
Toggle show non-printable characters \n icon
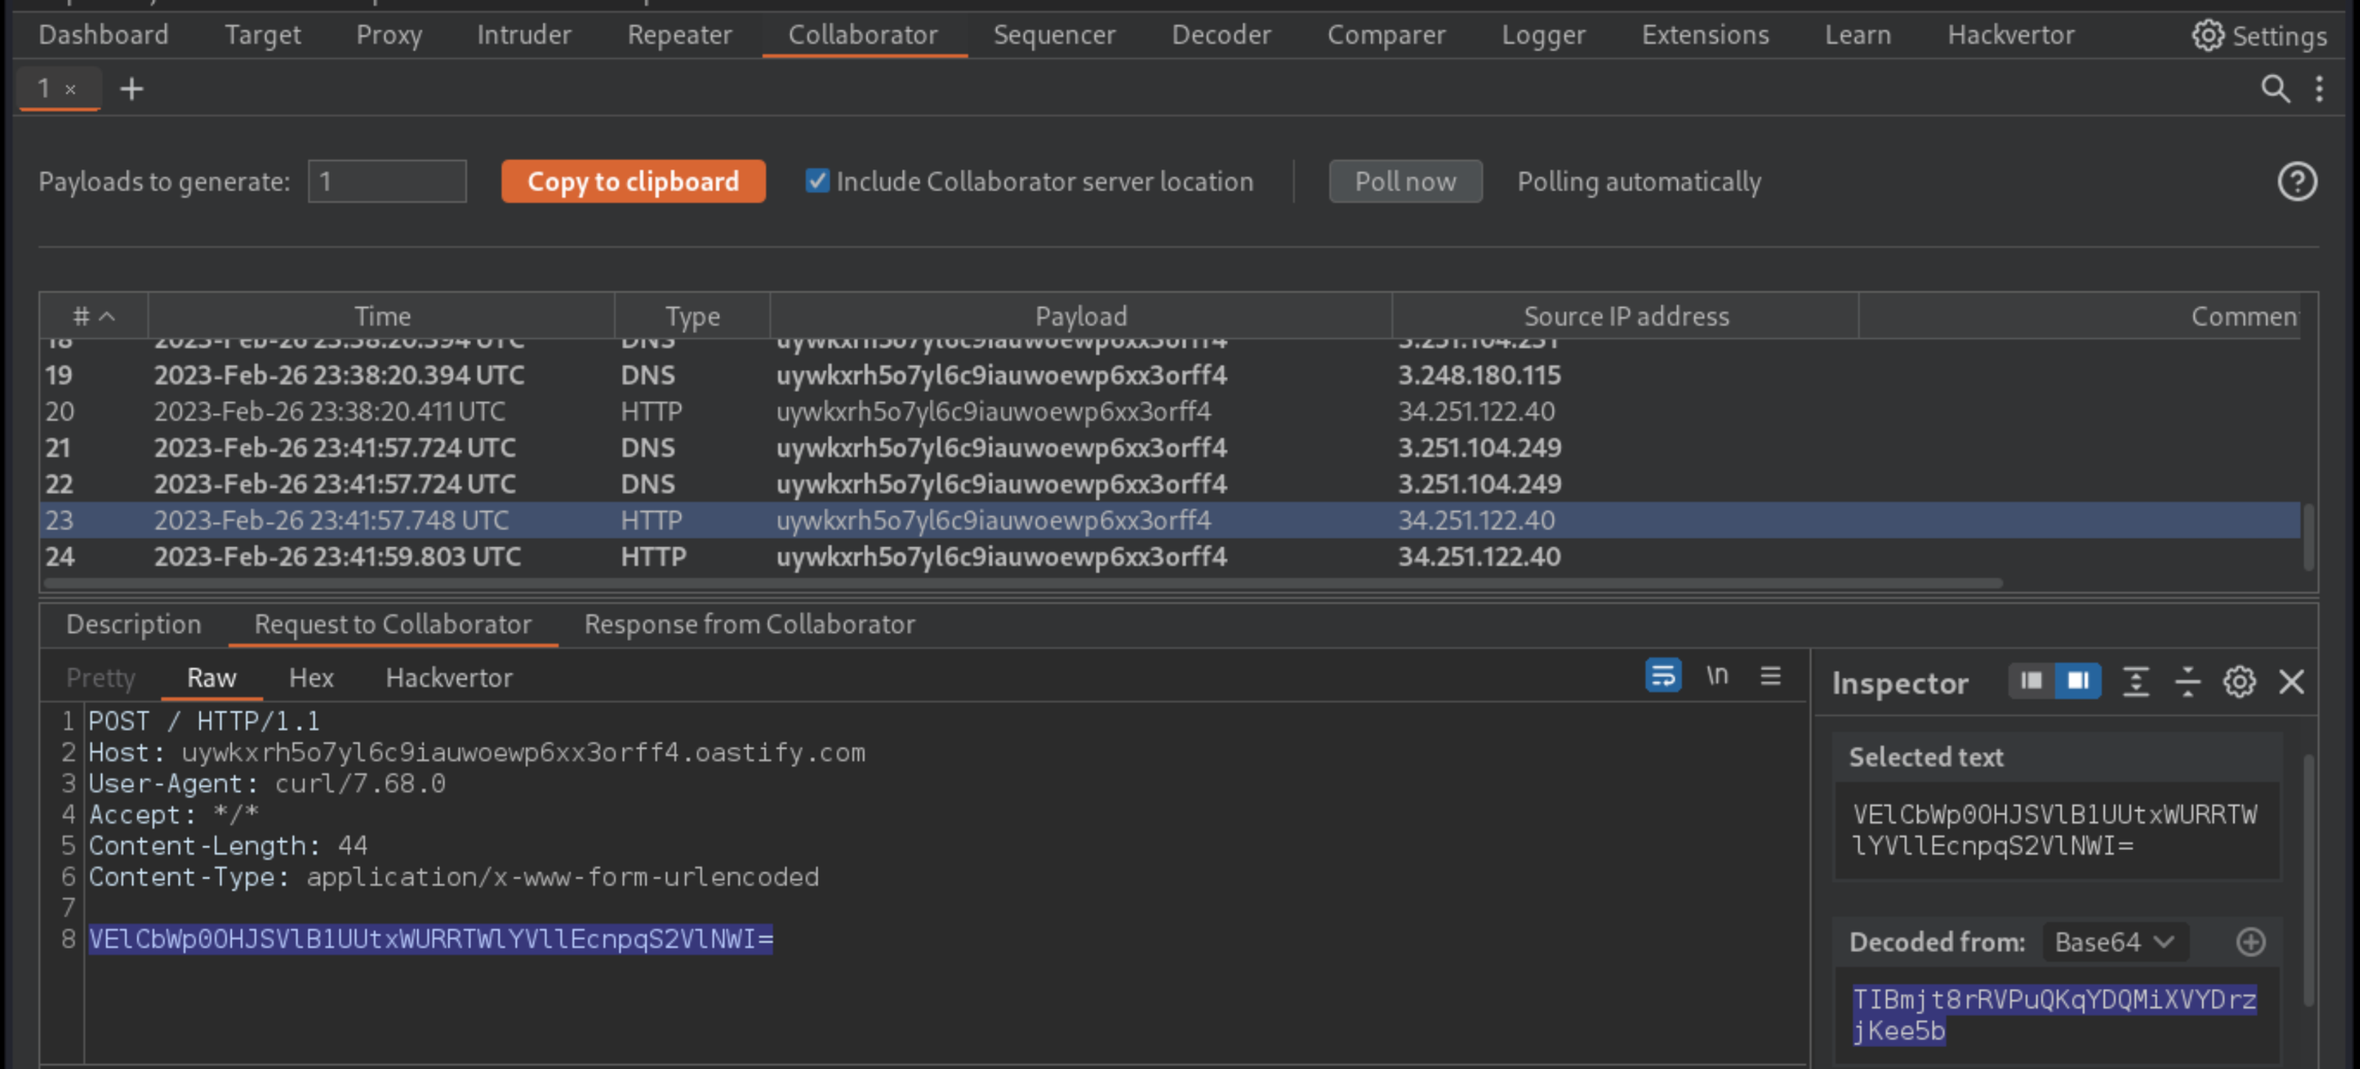click(1717, 676)
